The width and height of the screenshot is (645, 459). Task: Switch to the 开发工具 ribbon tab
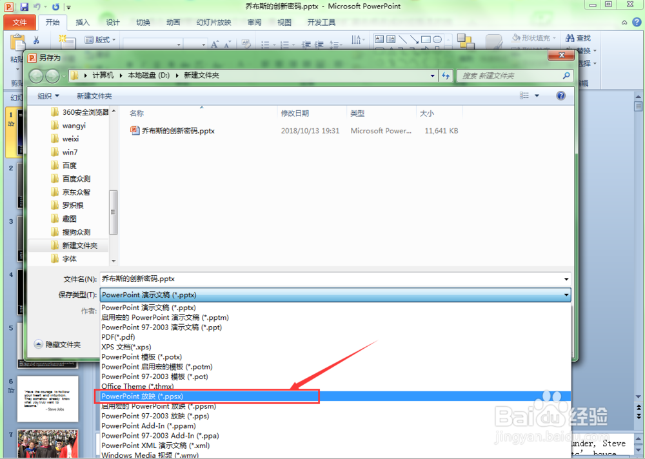[x=321, y=23]
